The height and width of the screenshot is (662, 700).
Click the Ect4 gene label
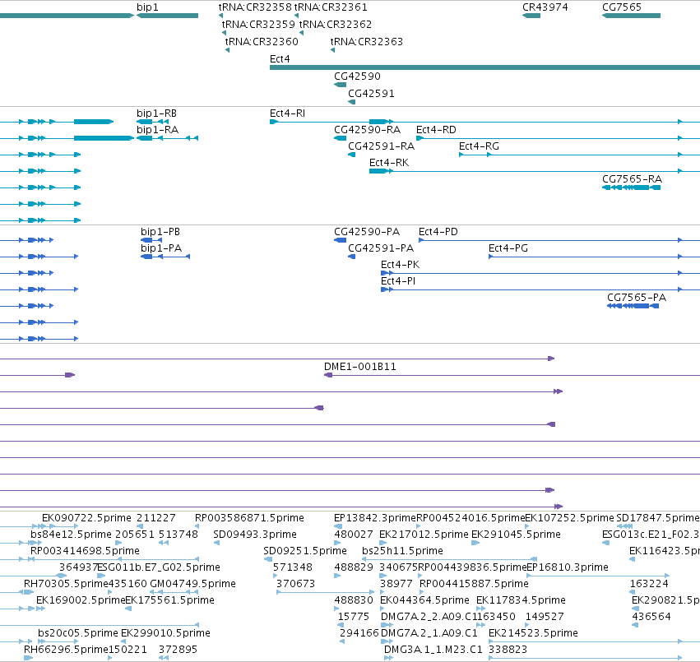(x=280, y=59)
